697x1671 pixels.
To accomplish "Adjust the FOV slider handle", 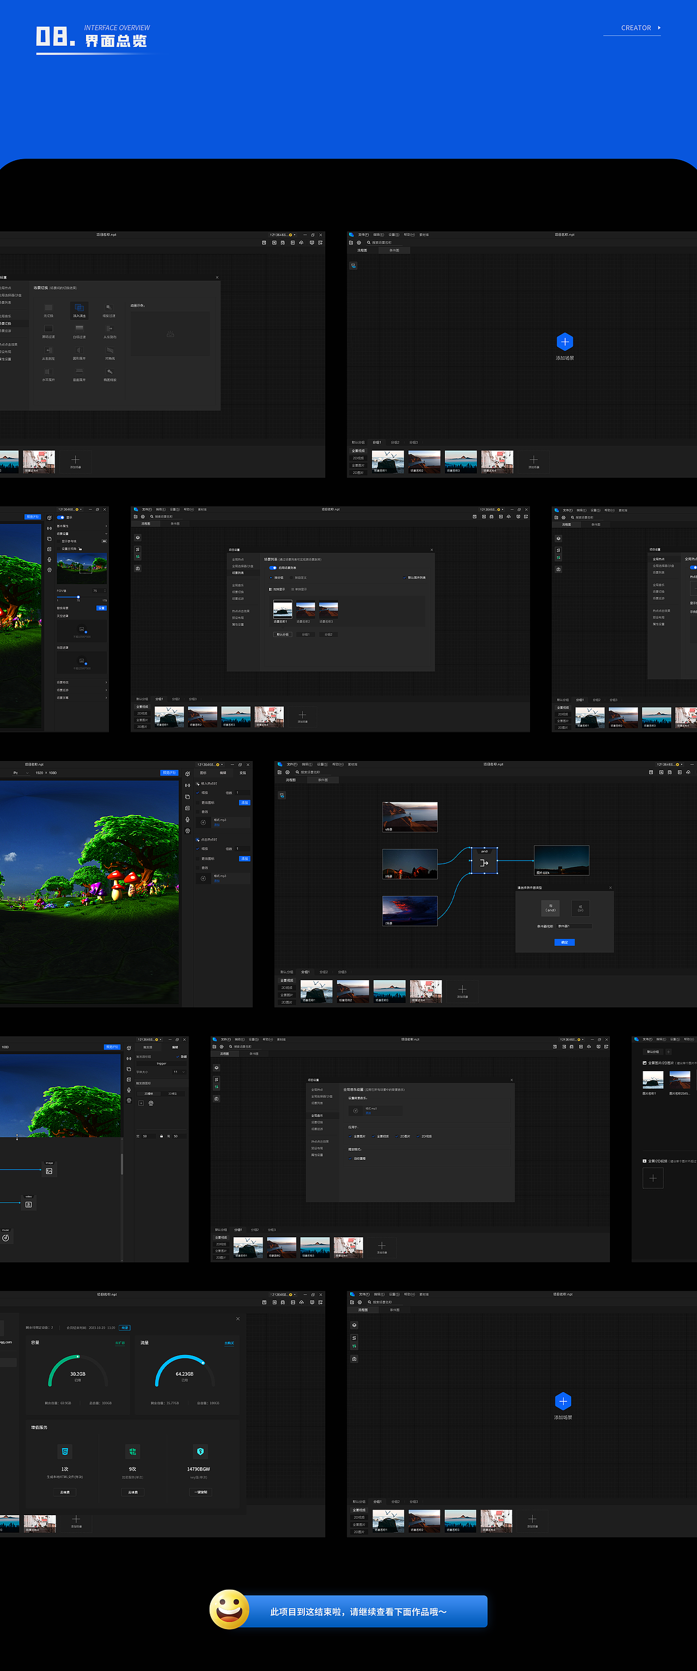I will click(78, 597).
